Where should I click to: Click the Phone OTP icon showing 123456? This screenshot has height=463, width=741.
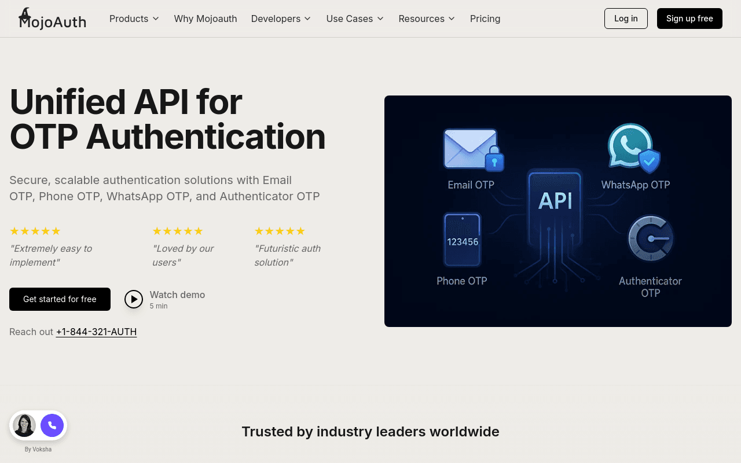(463, 240)
